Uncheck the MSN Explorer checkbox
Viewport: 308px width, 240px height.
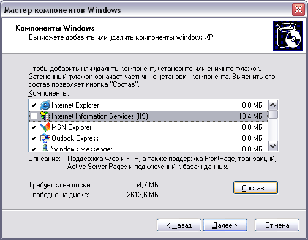coord(34,127)
